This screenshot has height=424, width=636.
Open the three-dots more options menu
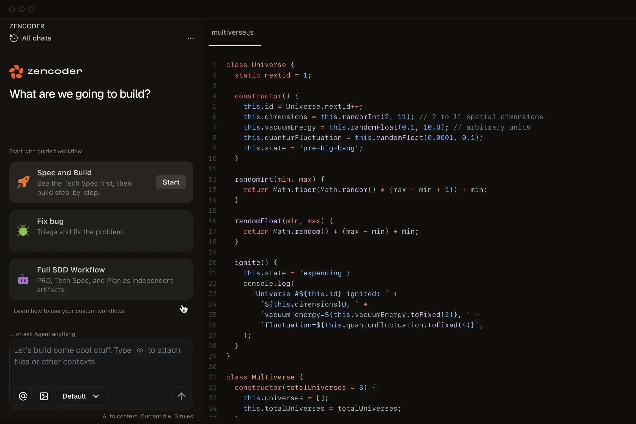click(191, 38)
